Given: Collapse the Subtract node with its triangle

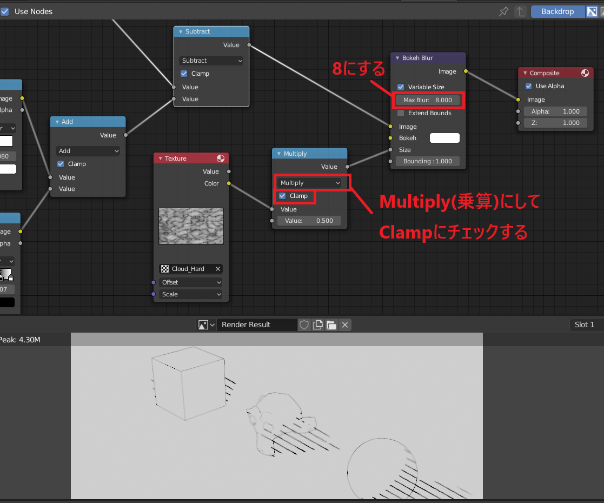Looking at the screenshot, I should tap(180, 31).
